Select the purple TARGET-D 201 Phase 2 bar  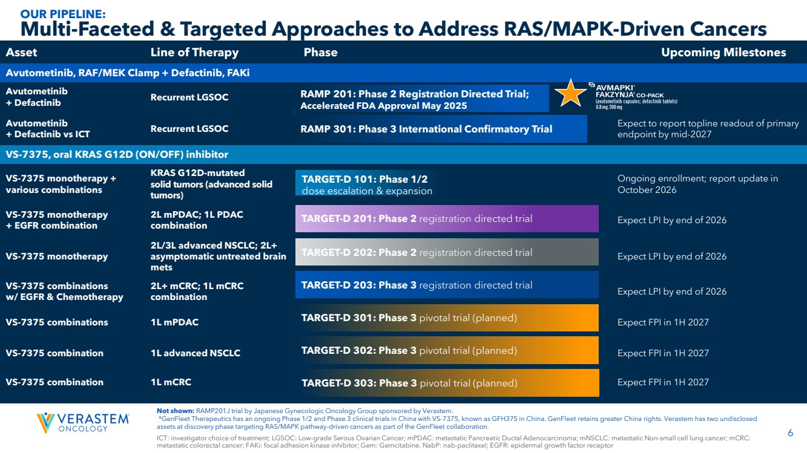pyautogui.click(x=447, y=219)
